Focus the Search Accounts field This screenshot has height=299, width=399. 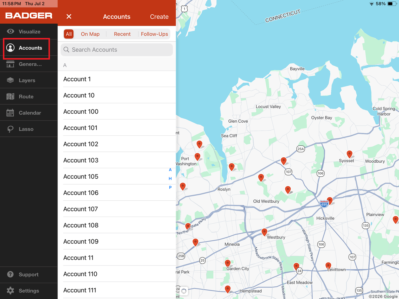point(117,50)
